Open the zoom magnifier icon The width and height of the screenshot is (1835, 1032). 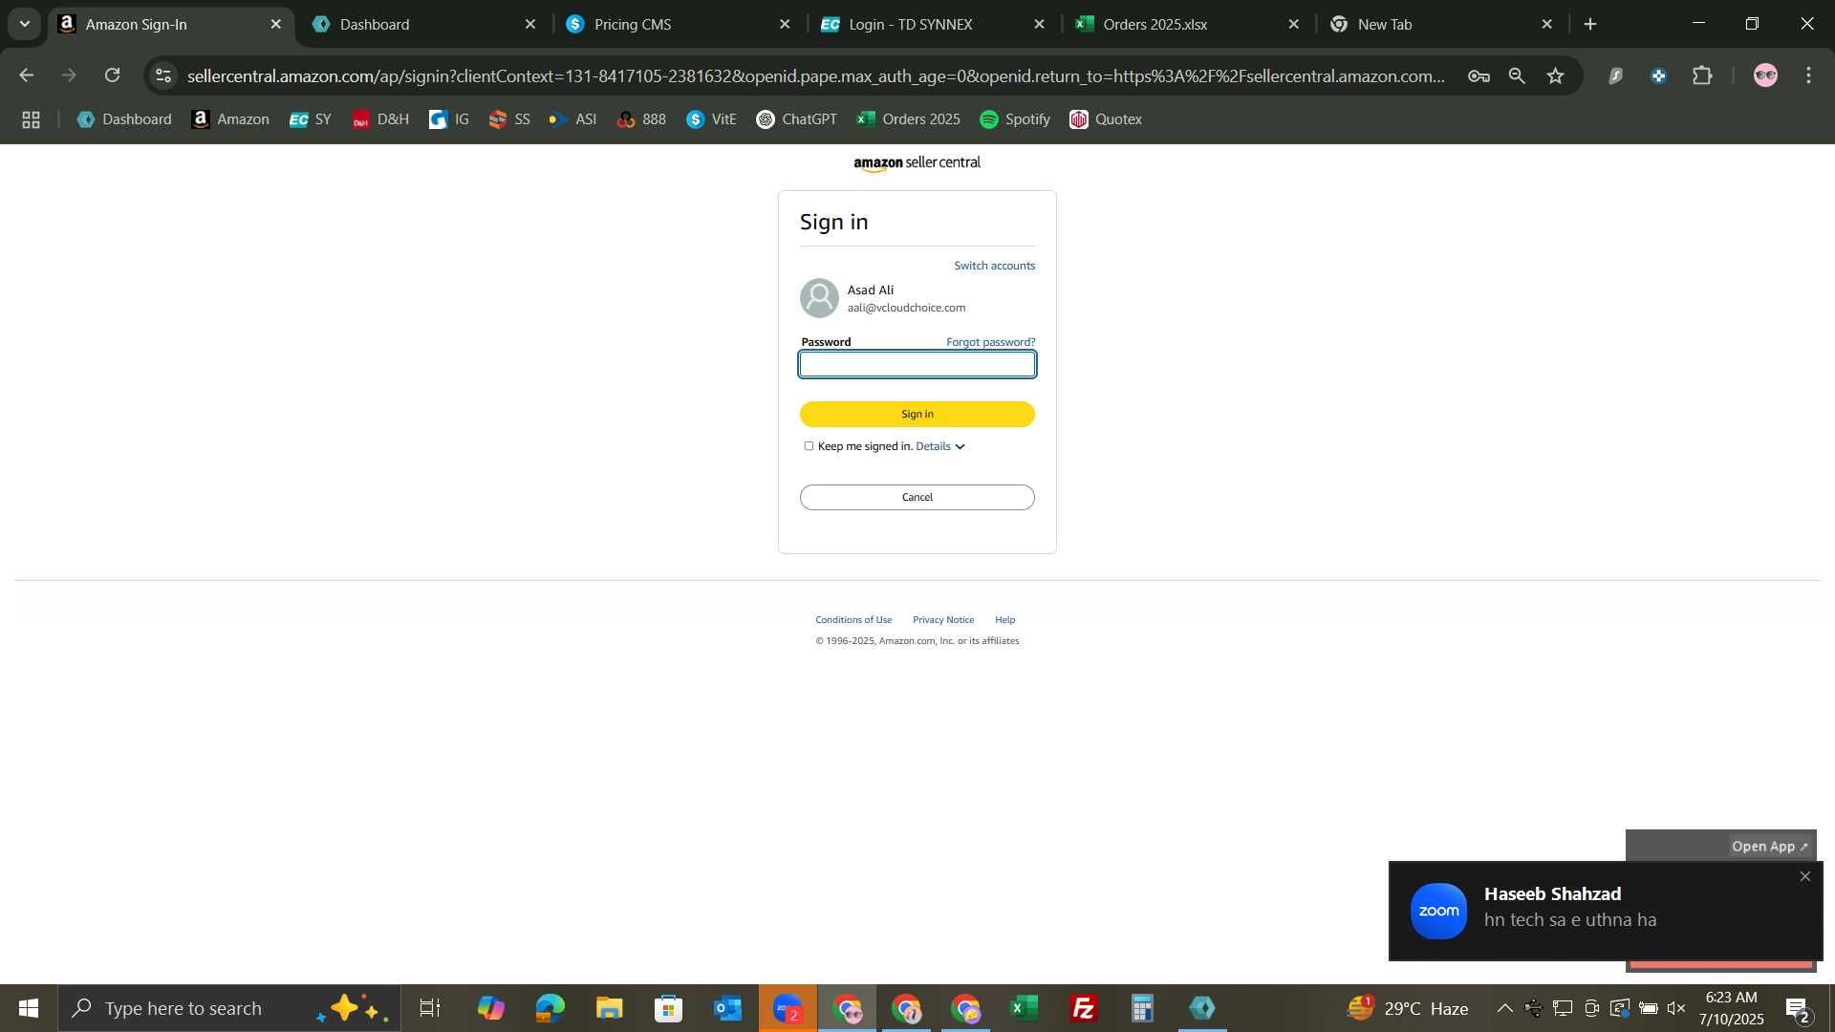coord(1517,75)
